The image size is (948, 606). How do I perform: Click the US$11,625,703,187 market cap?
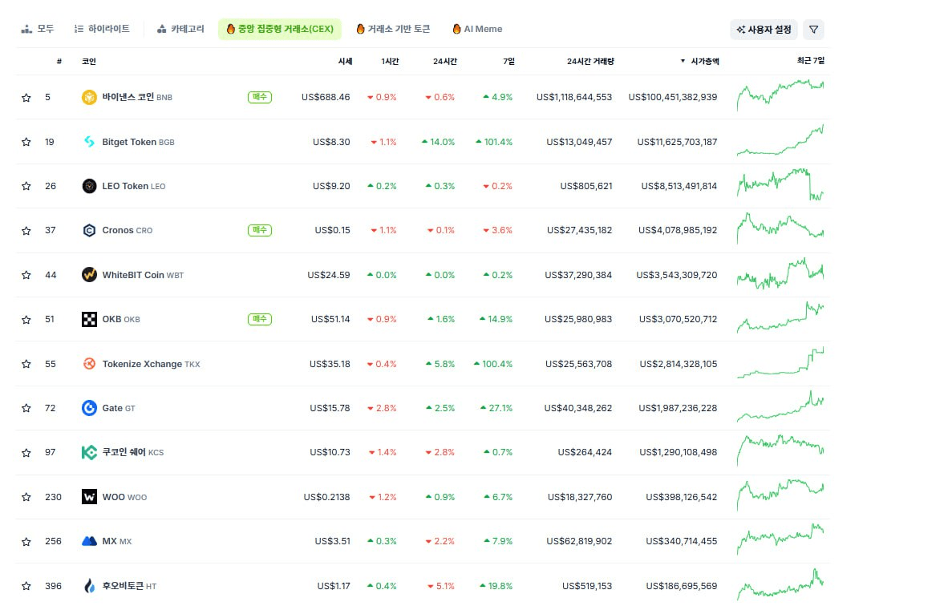(677, 142)
